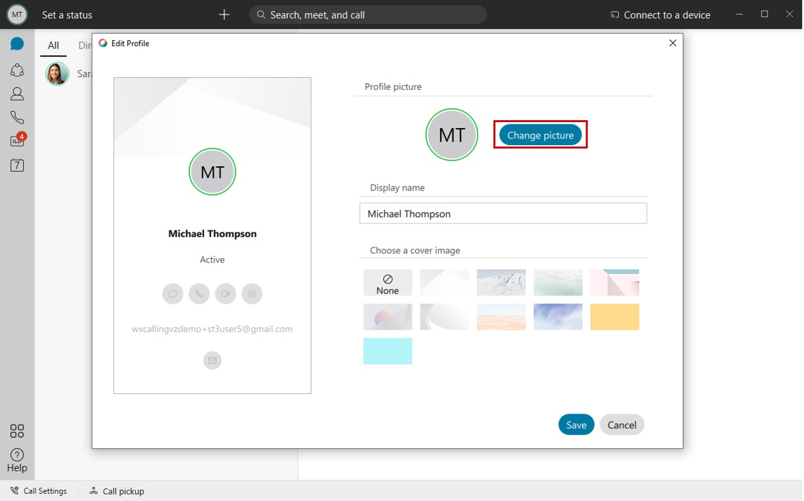
Task: Save the profile changes
Action: 576,424
